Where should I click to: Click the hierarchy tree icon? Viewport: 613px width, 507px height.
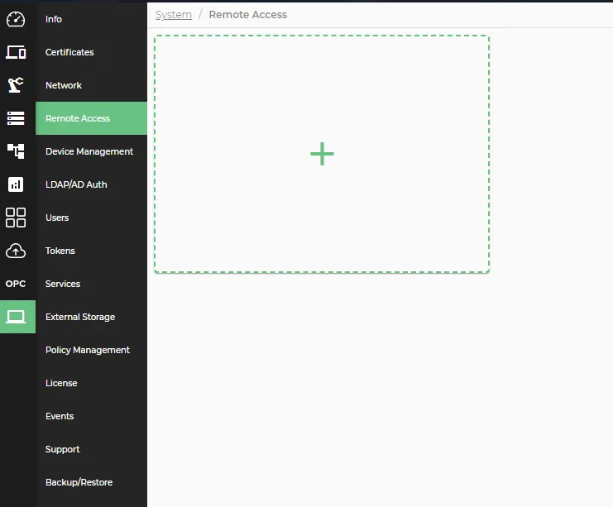16,151
